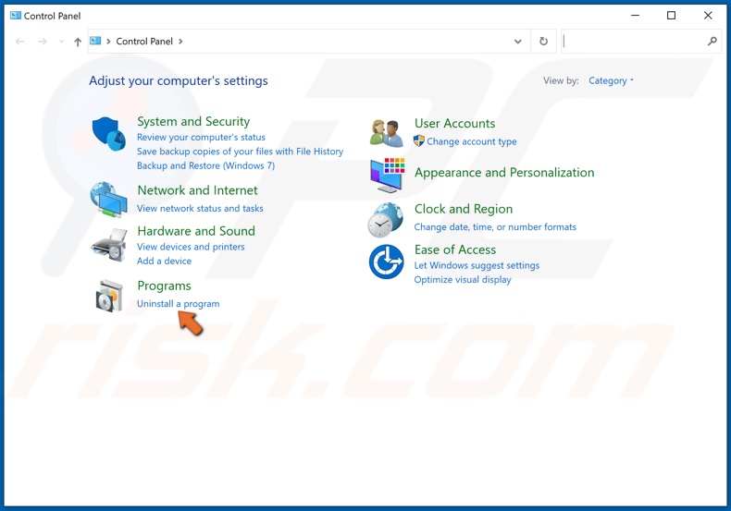Go up one level with up arrow
This screenshot has height=511, width=731.
point(78,42)
